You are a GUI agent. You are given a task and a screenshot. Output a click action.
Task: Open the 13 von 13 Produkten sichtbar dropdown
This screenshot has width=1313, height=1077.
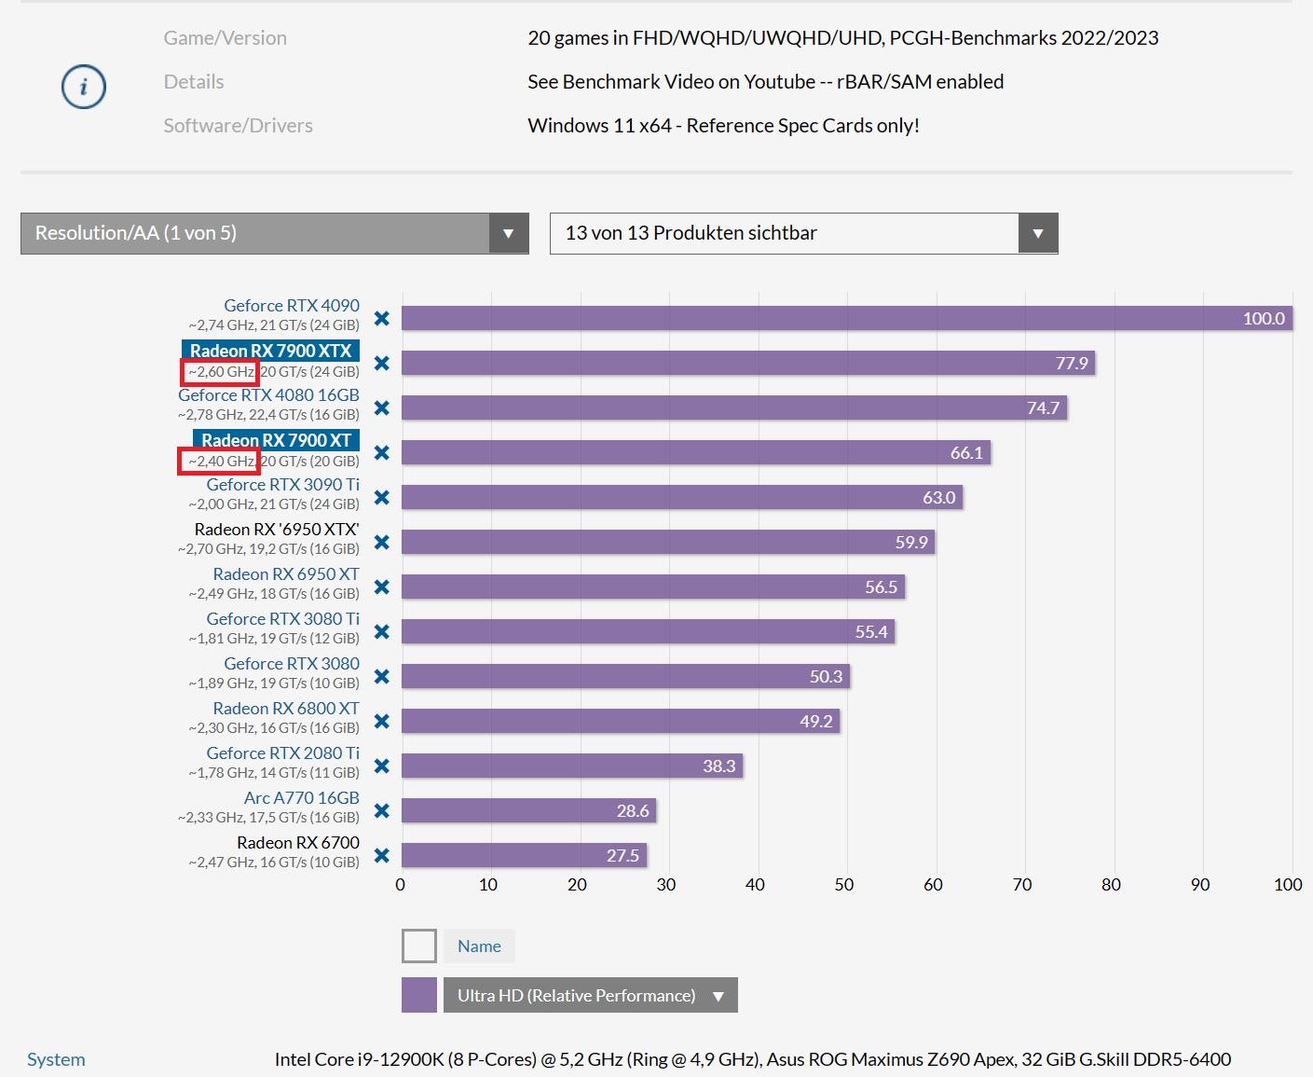click(804, 233)
